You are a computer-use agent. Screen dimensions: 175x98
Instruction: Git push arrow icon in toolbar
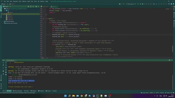pos(161,4)
